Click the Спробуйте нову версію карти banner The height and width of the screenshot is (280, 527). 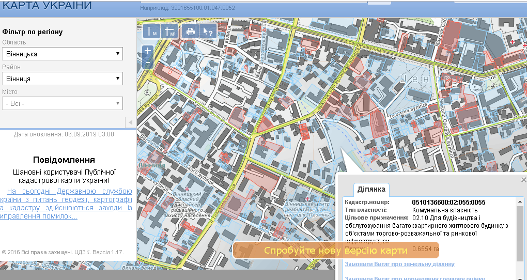336,251
